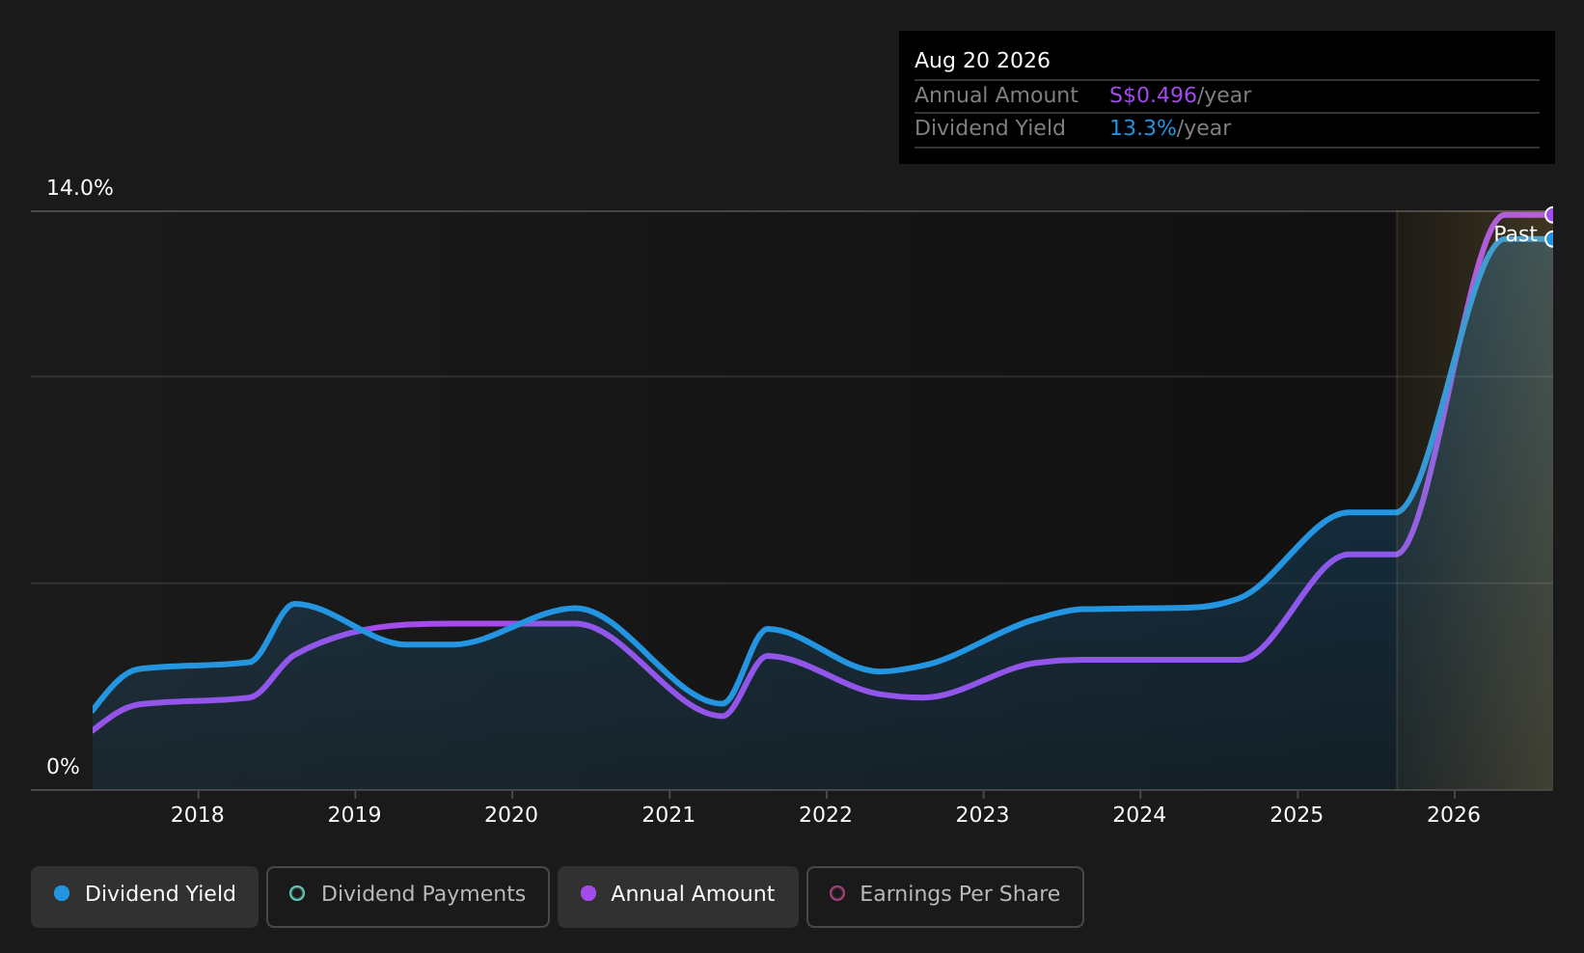Viewport: 1584px width, 953px height.
Task: Click the Aug 20 2026 tooltip date
Action: click(x=982, y=61)
